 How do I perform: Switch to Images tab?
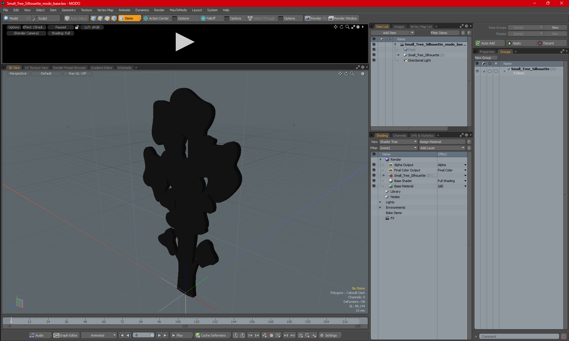[x=399, y=27]
